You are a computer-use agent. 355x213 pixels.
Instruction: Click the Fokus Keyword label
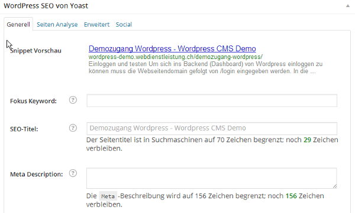coord(33,101)
